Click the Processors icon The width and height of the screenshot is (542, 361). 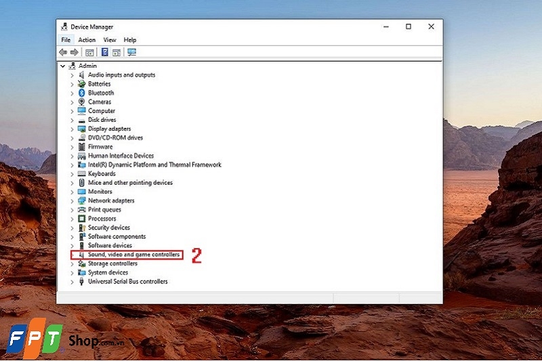click(81, 218)
